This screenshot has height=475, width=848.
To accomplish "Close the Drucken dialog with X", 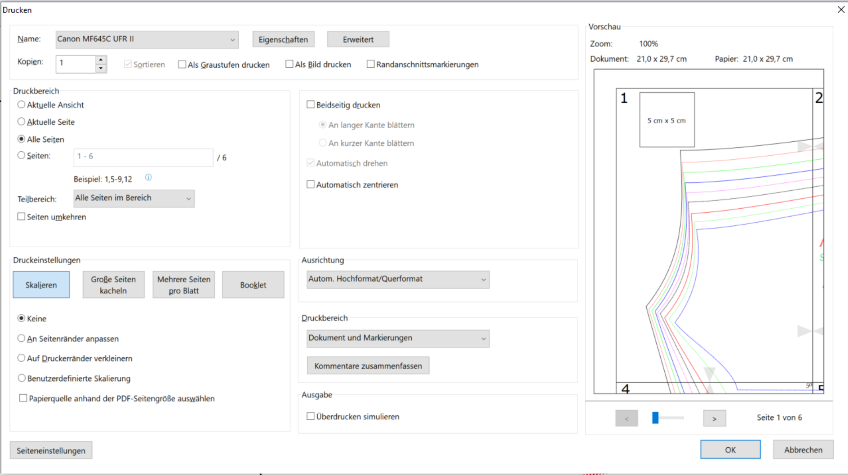I will (841, 9).
